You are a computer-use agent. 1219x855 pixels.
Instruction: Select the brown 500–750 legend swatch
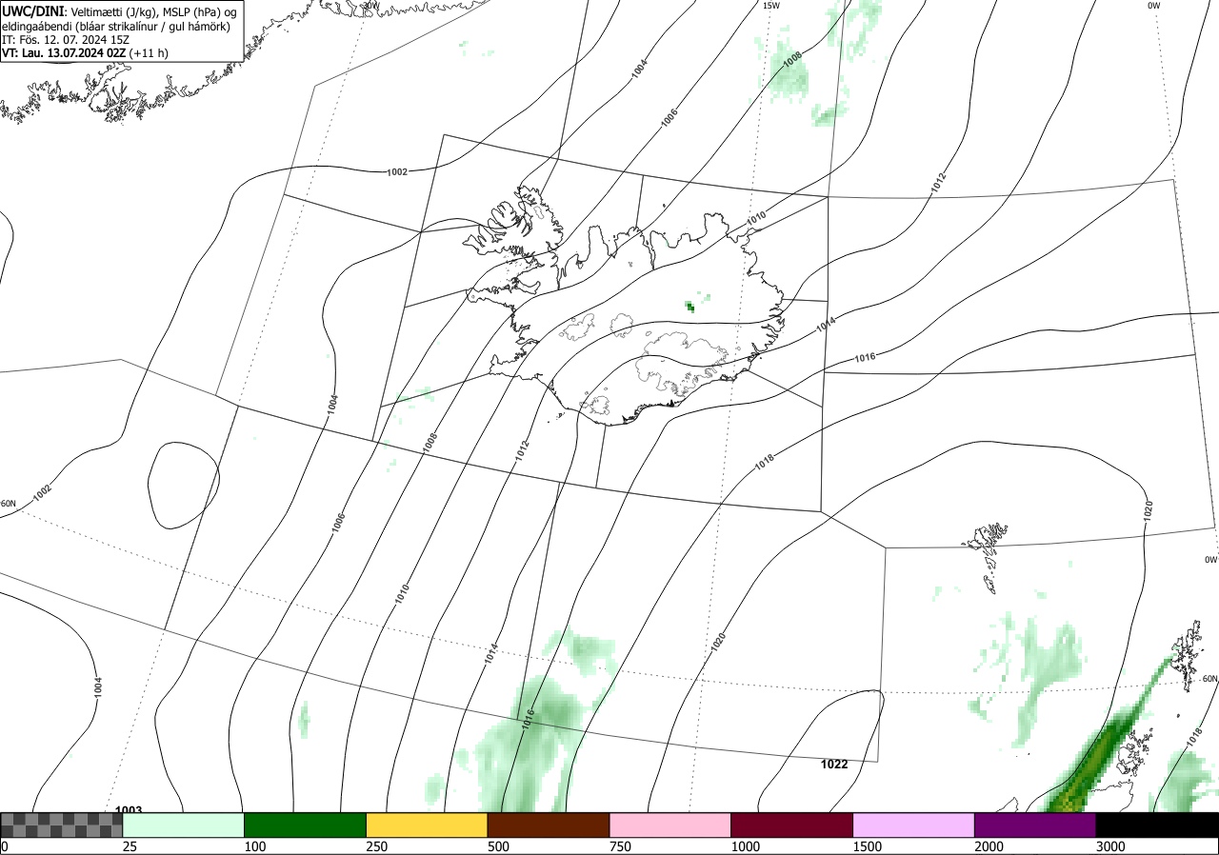pos(549,825)
